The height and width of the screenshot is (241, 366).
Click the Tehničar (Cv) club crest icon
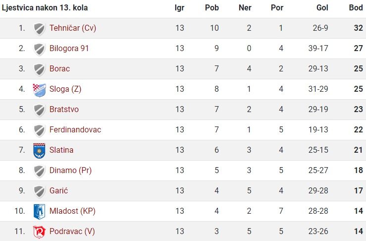tap(39, 29)
